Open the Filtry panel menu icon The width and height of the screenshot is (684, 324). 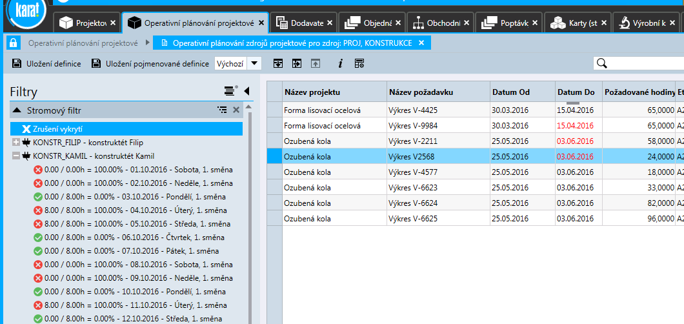click(230, 90)
